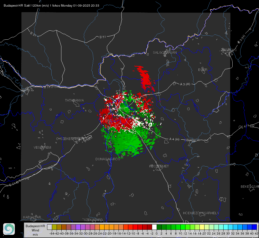
Task: Click the swirl logo beside the legend
Action: pyautogui.click(x=9, y=229)
